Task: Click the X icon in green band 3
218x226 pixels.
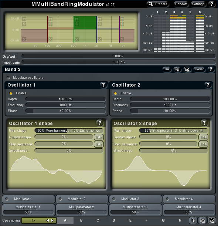Action: [x=76, y=39]
